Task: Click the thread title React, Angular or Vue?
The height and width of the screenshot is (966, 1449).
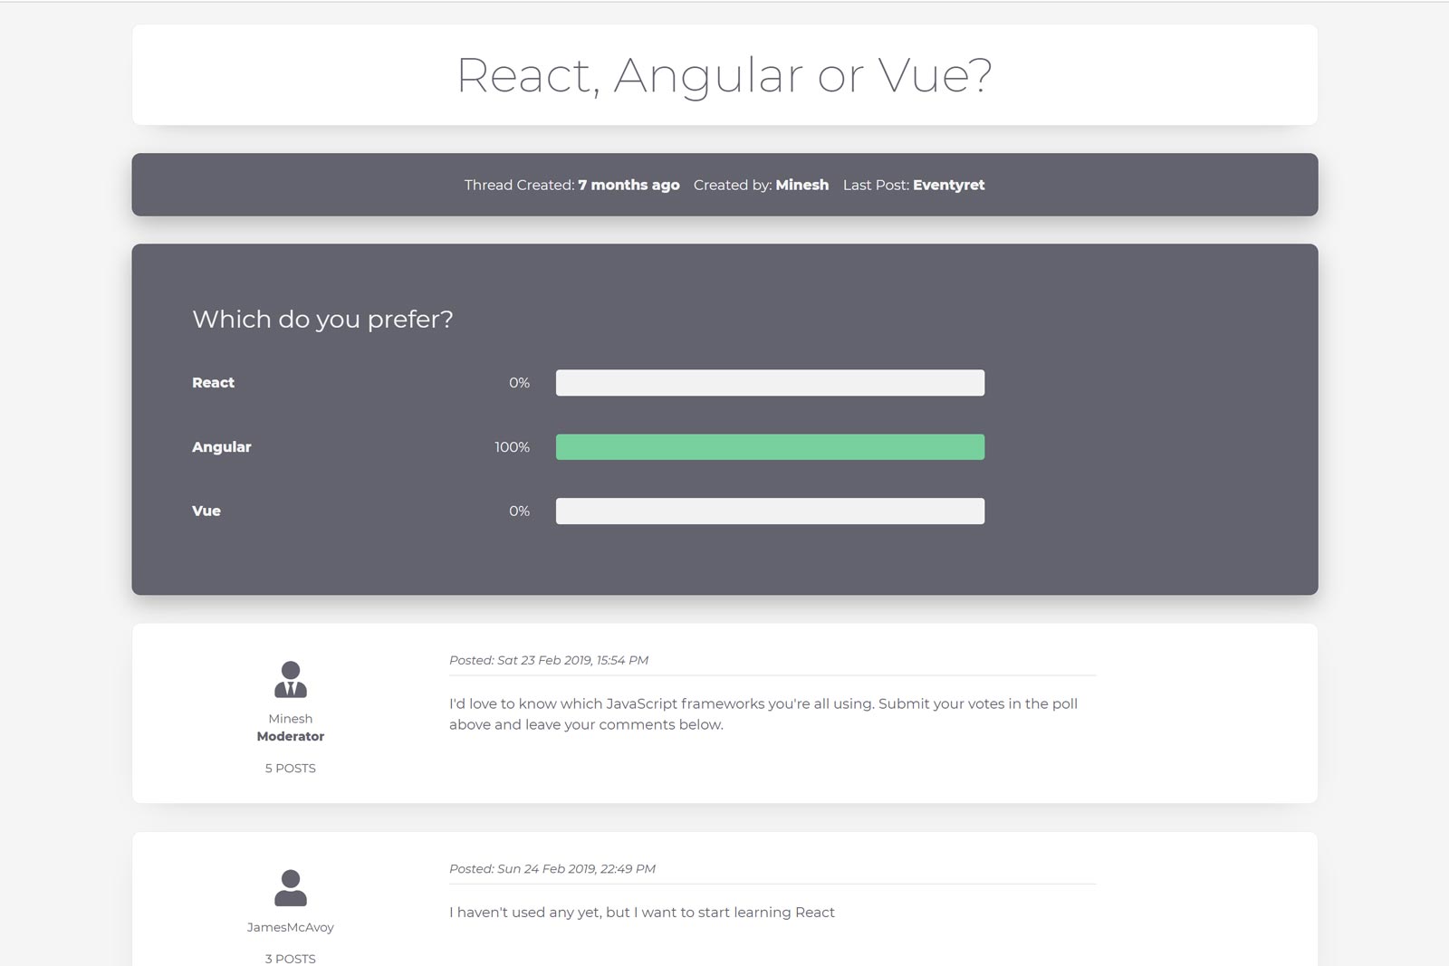Action: coord(724,75)
